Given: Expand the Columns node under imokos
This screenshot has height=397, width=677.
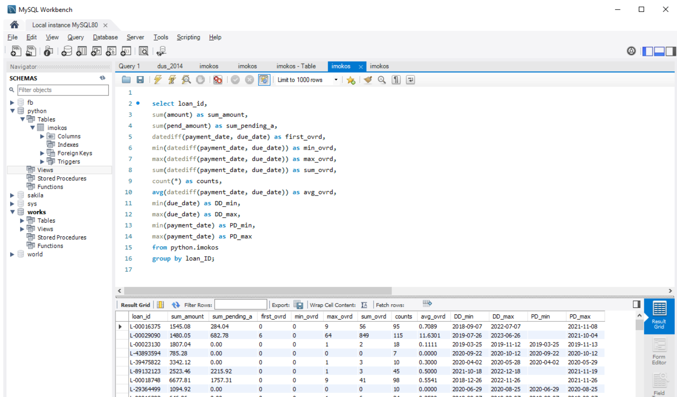Looking at the screenshot, I should (42, 136).
